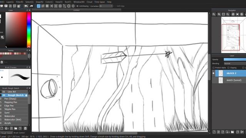The image size is (246, 138).
Task: Open the Snap menu
Action: pos(39,2)
